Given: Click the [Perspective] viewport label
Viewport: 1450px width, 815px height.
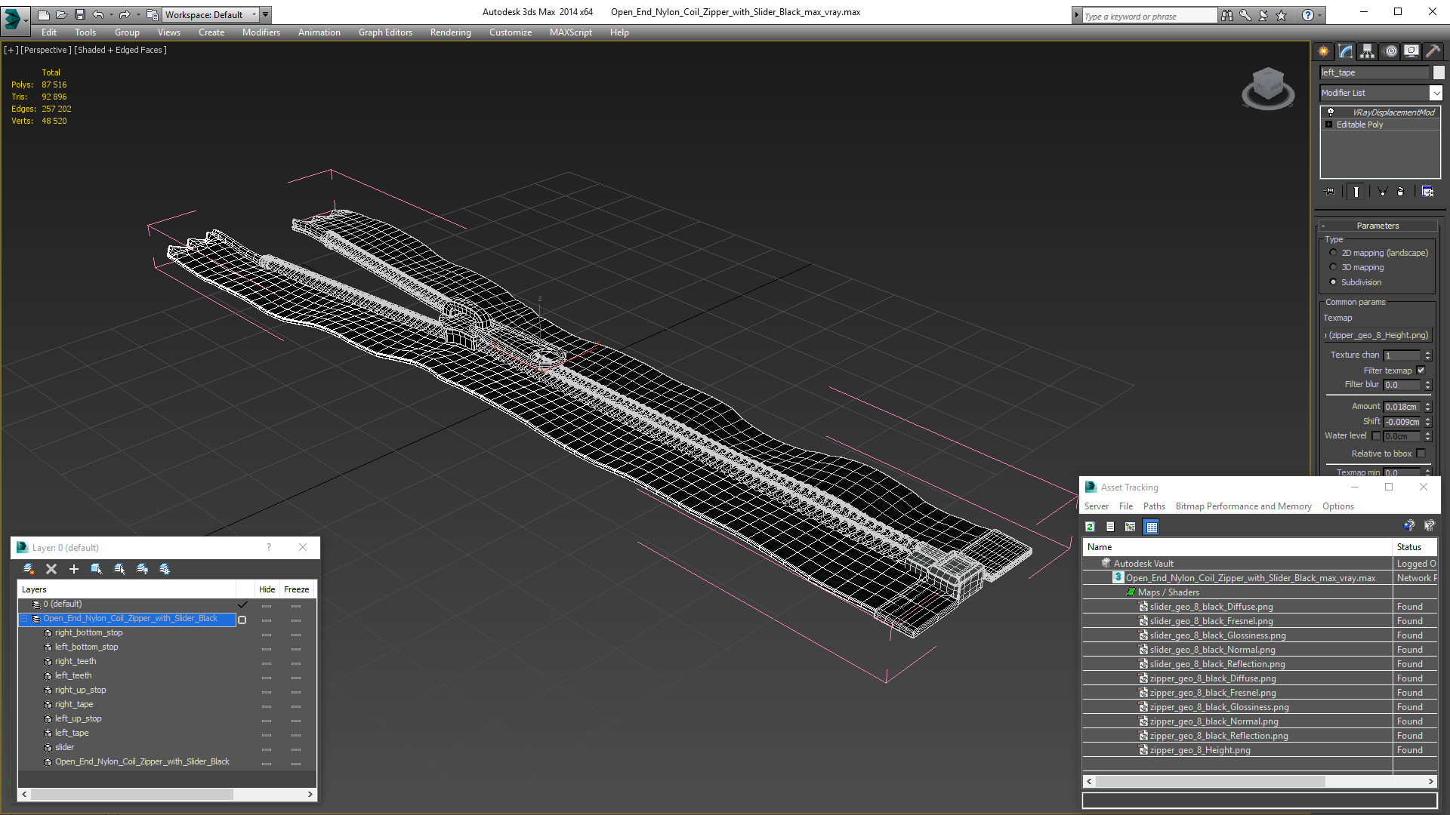Looking at the screenshot, I should [x=46, y=50].
